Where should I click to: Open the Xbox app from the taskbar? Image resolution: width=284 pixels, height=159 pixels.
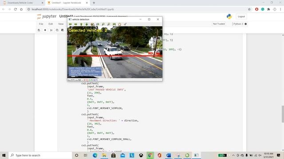pos(141,155)
